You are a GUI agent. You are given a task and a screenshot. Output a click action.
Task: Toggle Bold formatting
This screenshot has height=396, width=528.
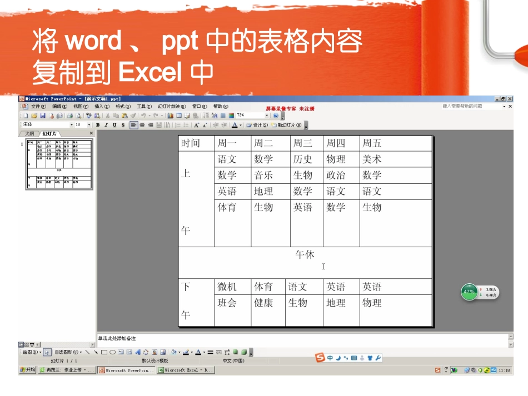[98, 125]
